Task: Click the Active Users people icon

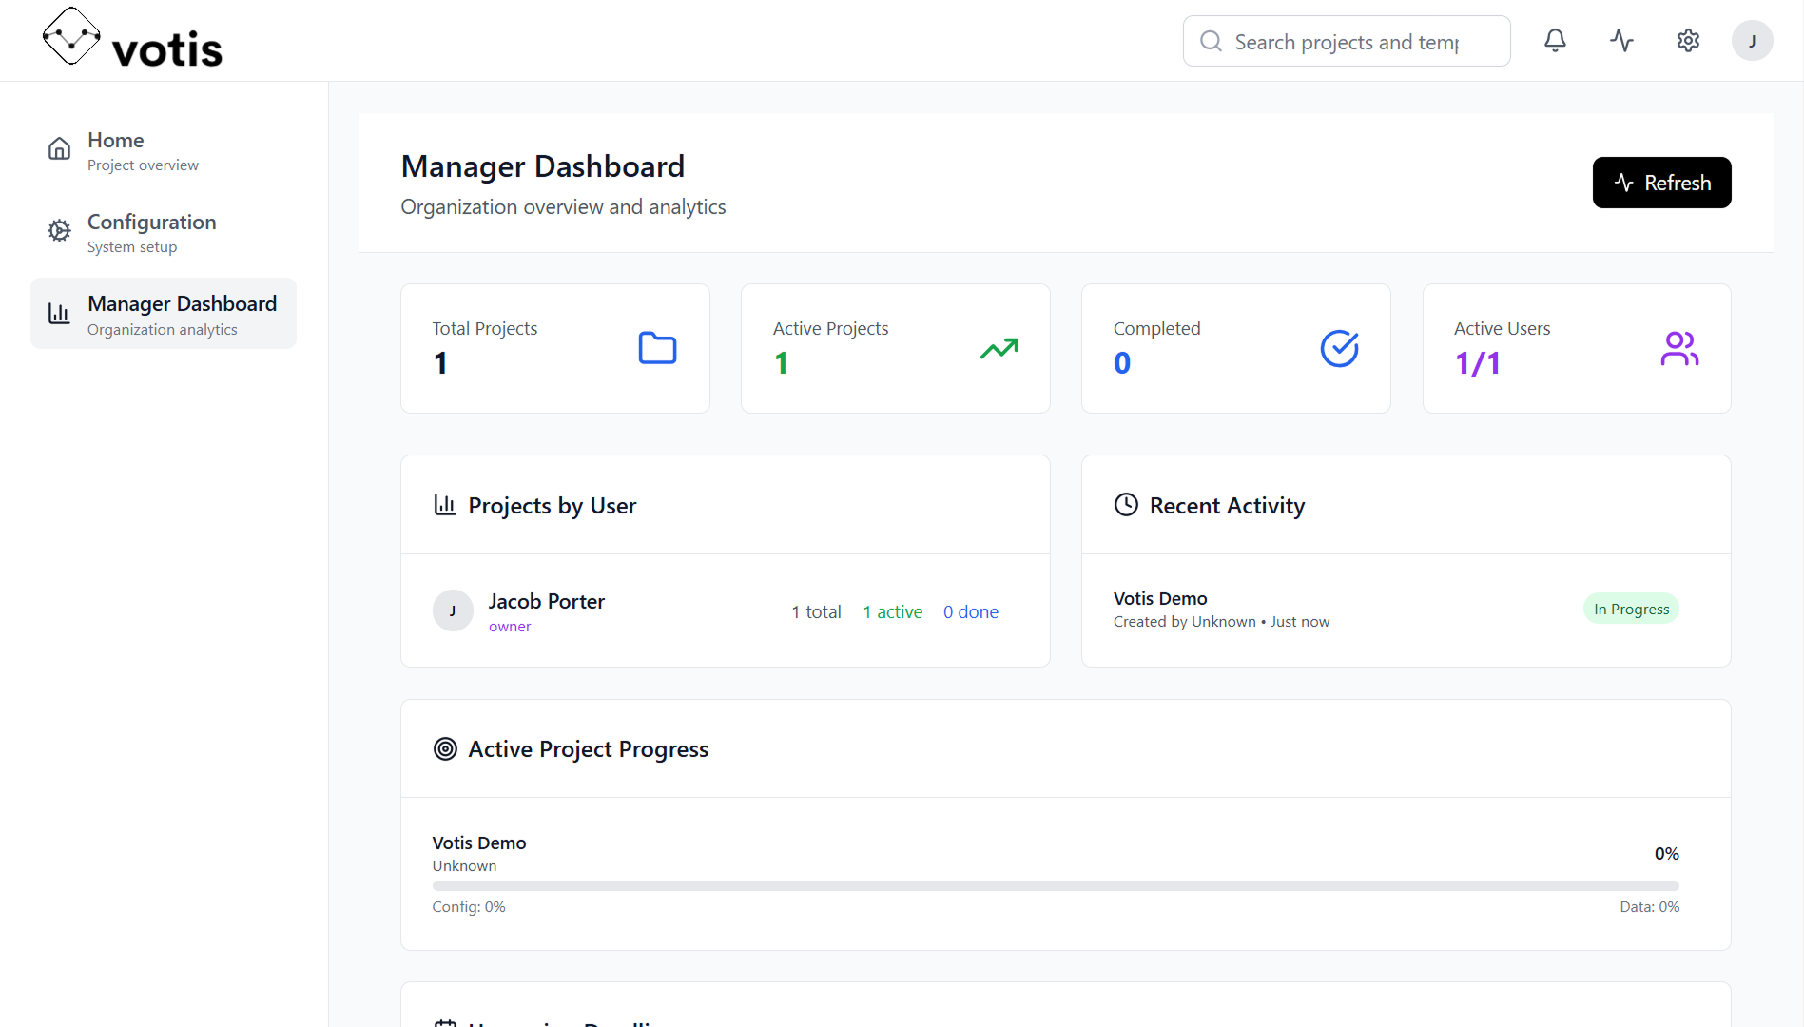Action: (1679, 348)
